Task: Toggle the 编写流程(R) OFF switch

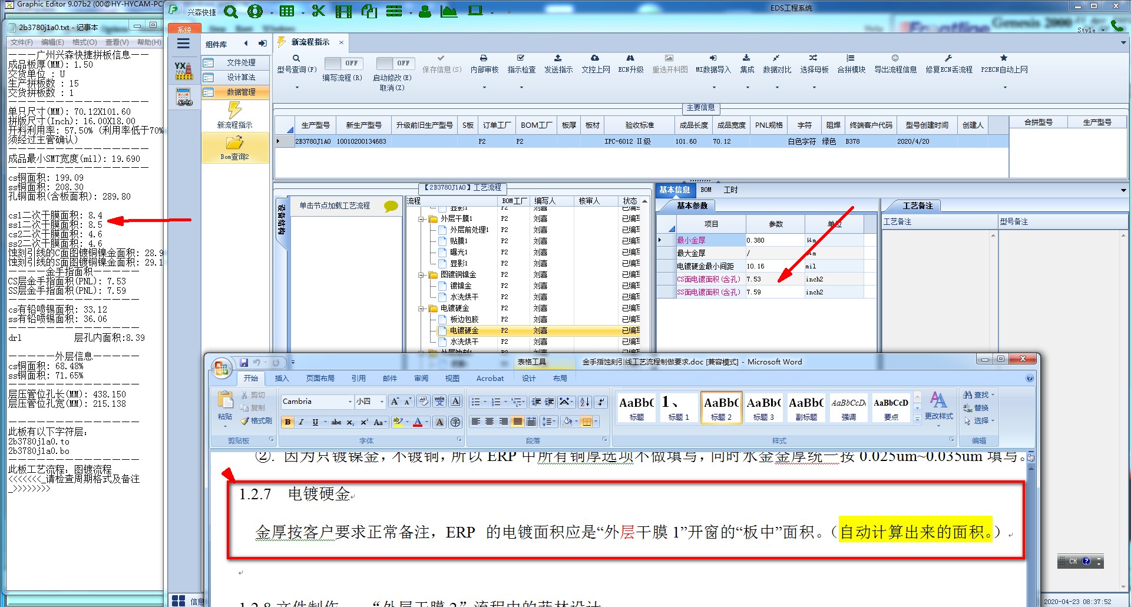Action: pos(344,63)
